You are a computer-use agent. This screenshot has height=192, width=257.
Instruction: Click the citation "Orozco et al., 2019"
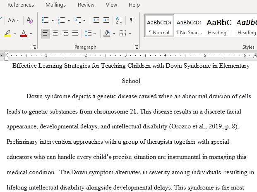coord(197,126)
